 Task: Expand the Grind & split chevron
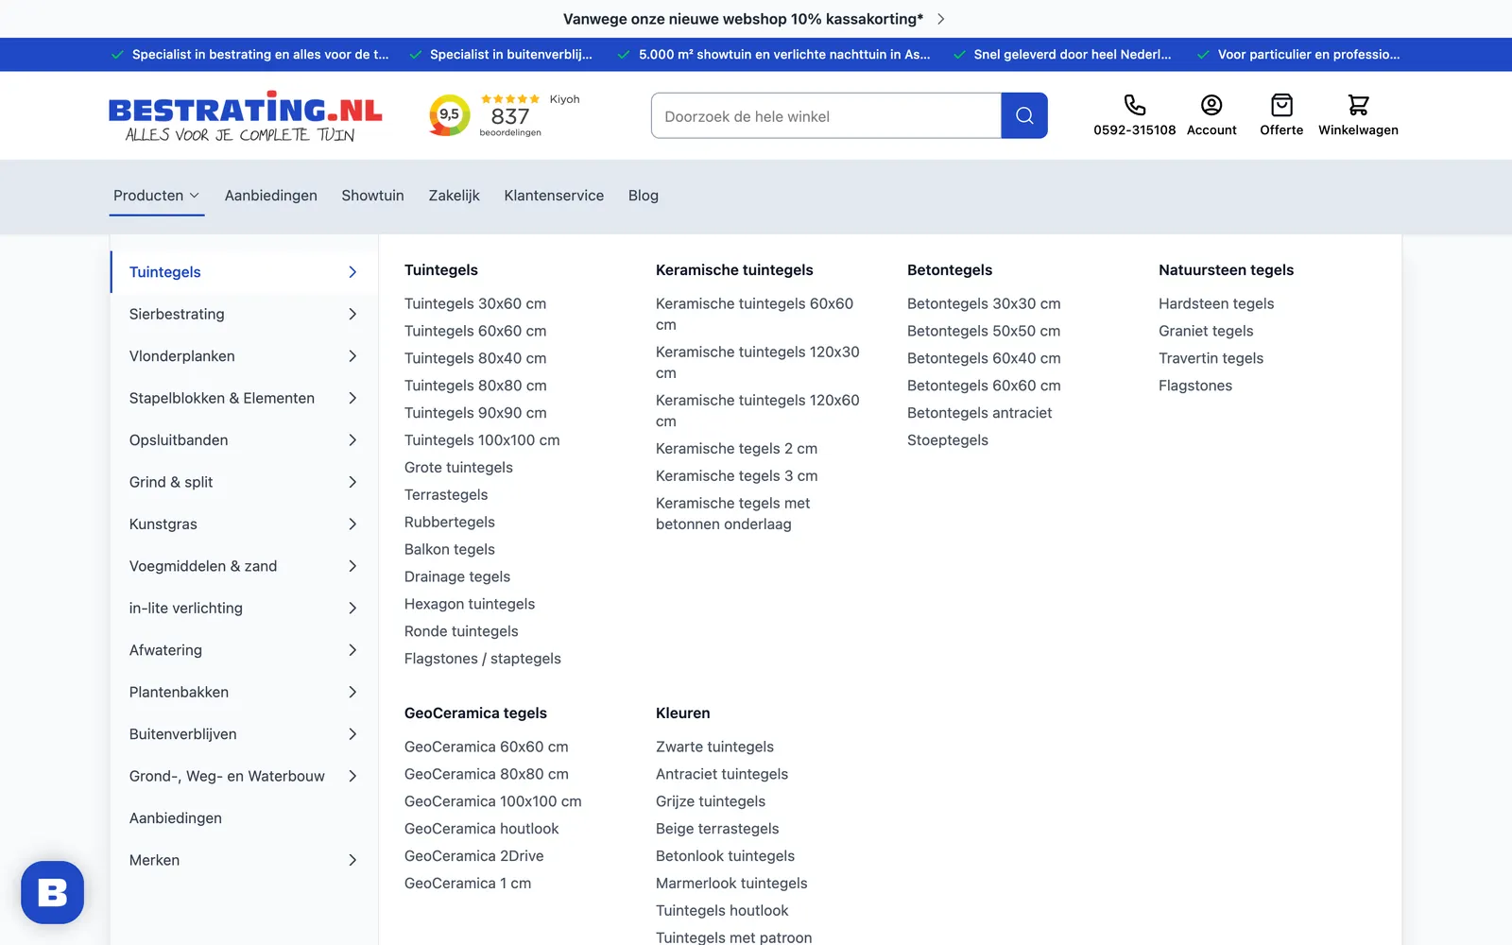tap(352, 482)
